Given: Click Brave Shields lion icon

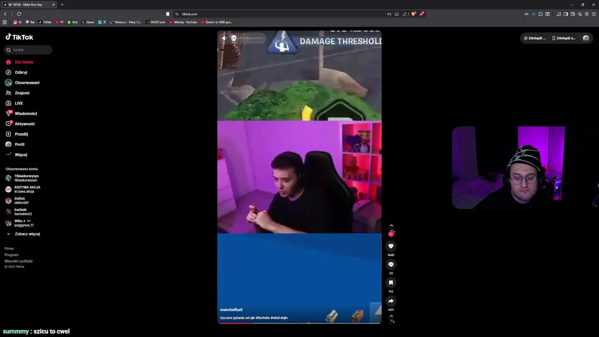Looking at the screenshot, I should coord(413,14).
